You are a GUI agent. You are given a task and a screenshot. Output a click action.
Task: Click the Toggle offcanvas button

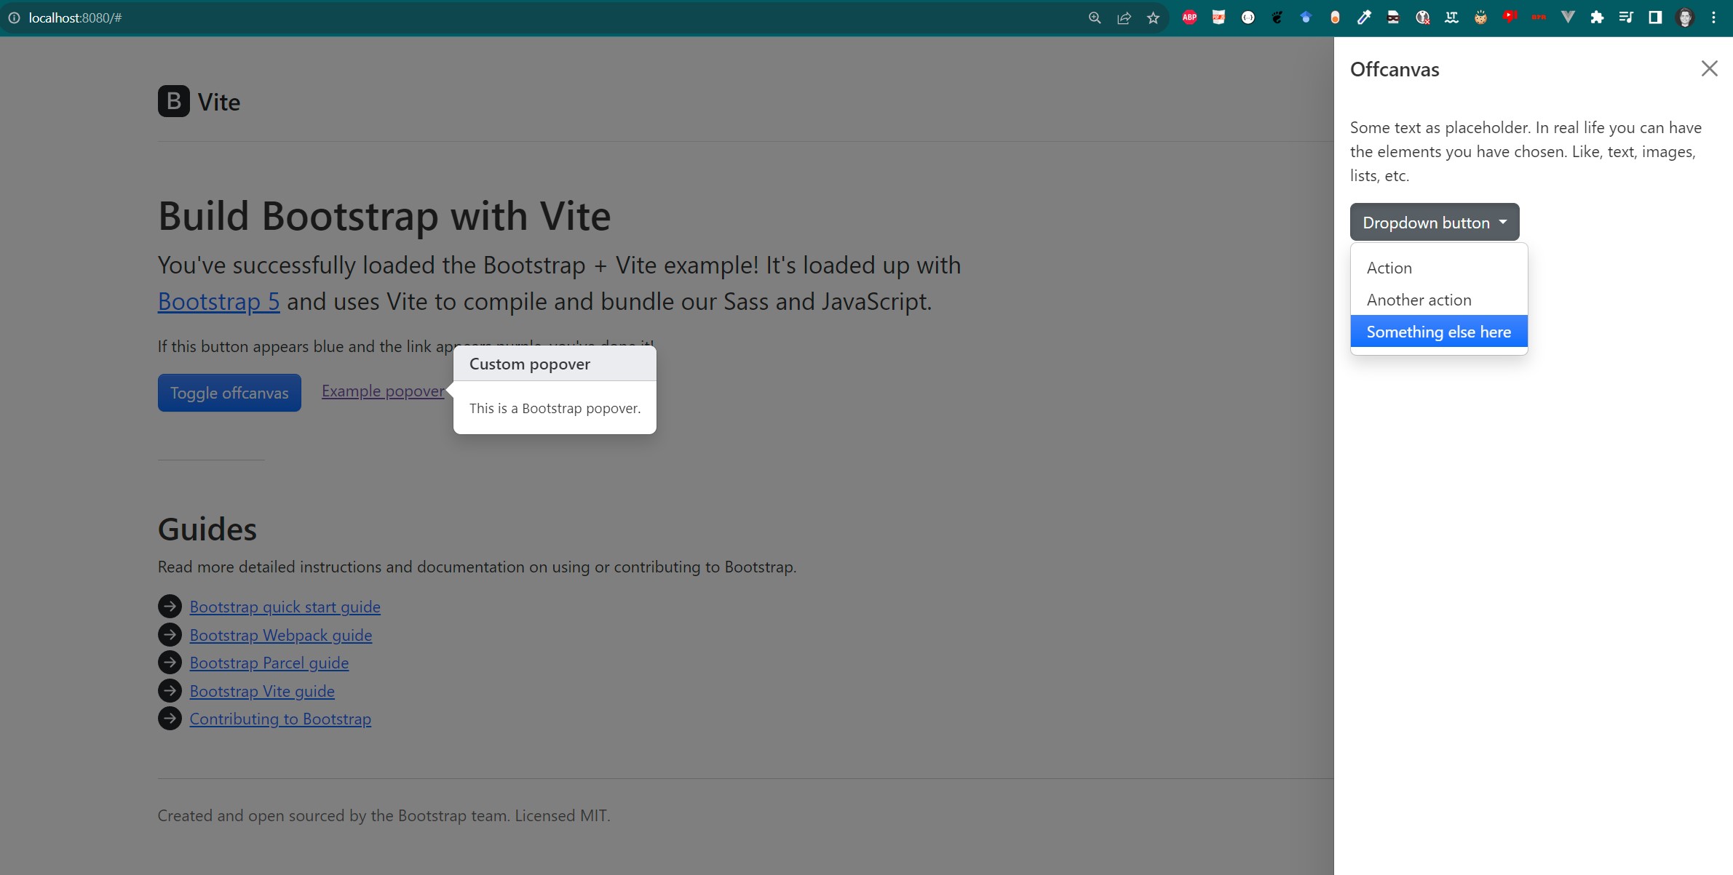pos(229,393)
